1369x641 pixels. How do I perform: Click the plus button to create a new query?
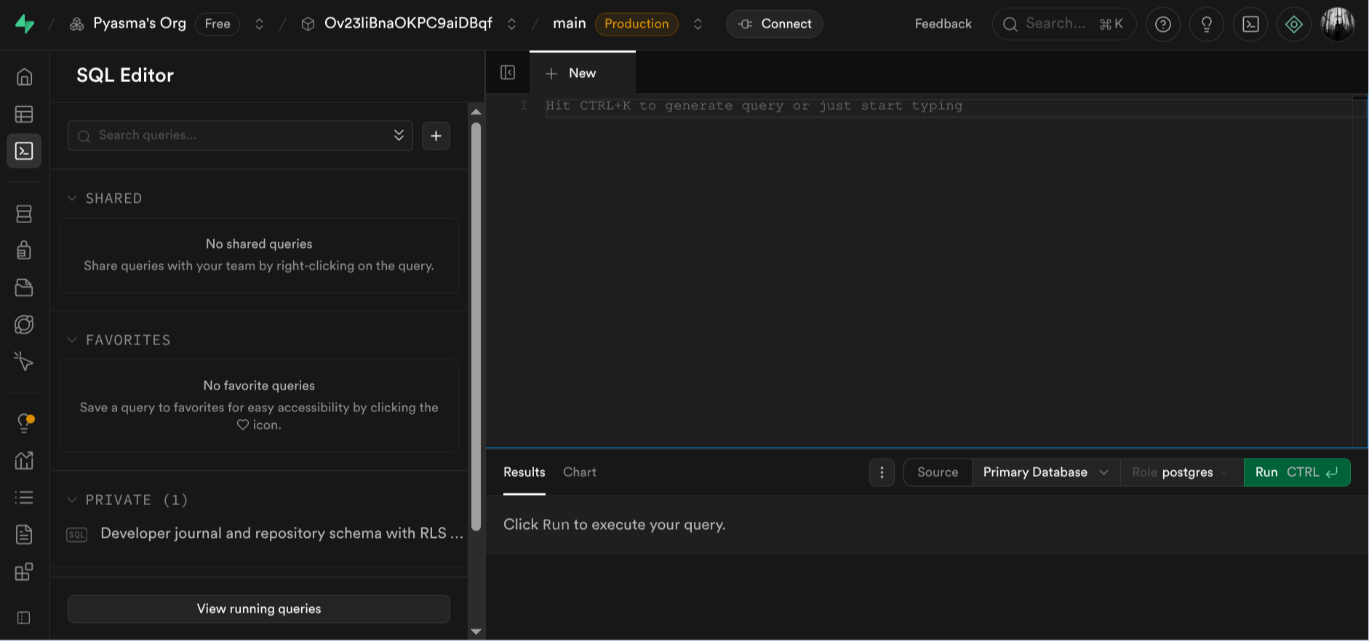436,136
